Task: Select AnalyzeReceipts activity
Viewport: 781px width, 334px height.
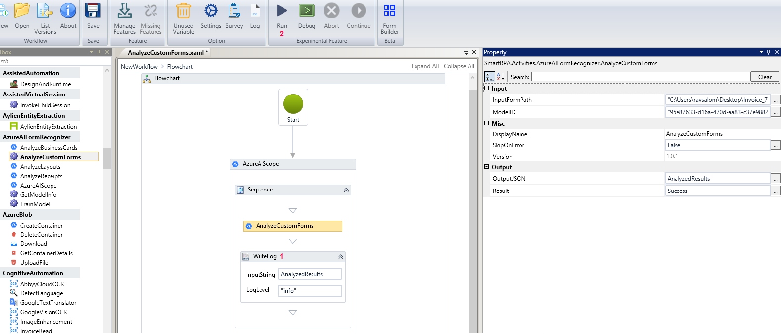Action: pyautogui.click(x=42, y=176)
